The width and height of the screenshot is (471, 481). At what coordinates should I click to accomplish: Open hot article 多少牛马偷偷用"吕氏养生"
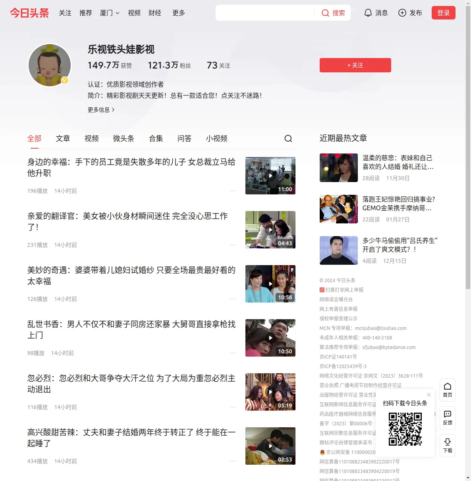(x=400, y=245)
